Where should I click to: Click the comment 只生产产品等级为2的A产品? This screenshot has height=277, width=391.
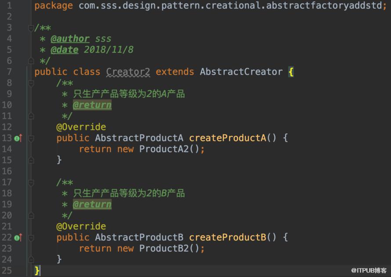129,94
